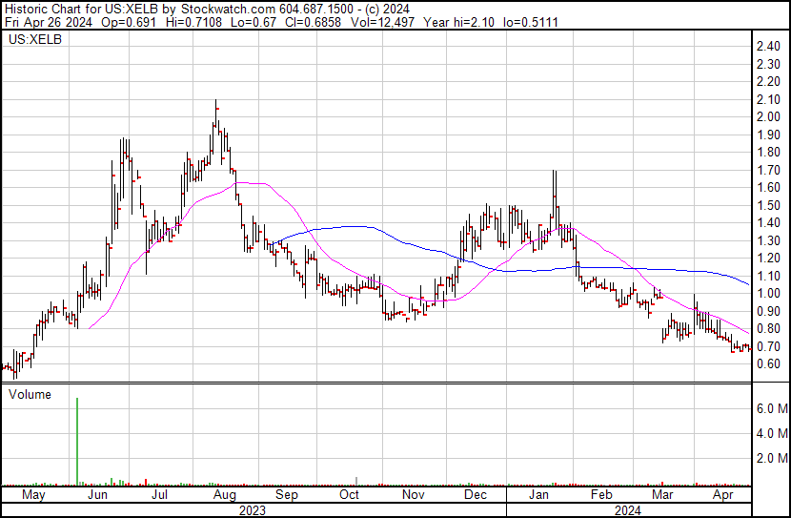This screenshot has width=791, height=518.
Task: Select the May month label on the time axis
Action: [33, 496]
